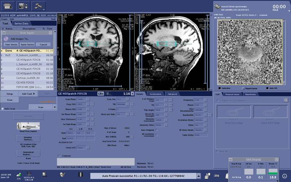Click the task list vertical scrollbar
Image resolution: width=291 pixels, height=182 pixels.
pos(55,60)
